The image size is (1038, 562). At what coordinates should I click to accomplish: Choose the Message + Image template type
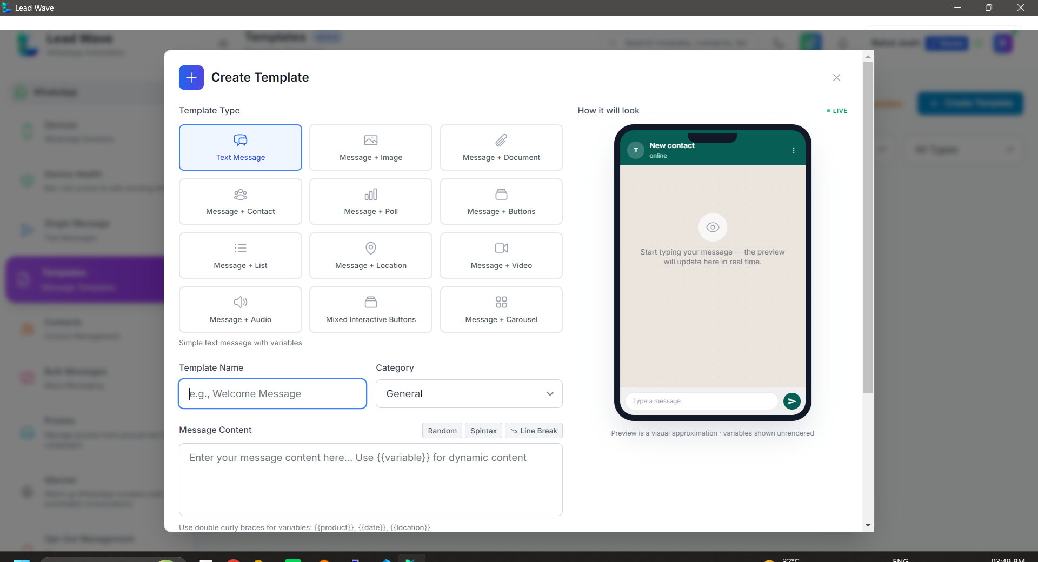click(371, 148)
